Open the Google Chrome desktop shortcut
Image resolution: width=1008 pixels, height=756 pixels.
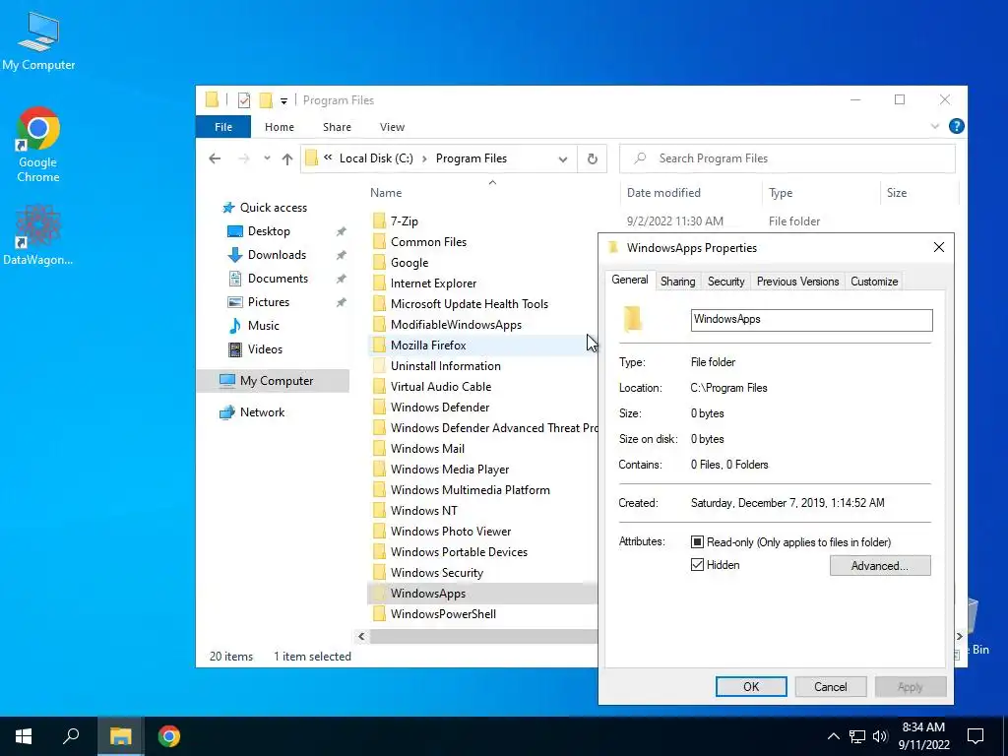[x=38, y=145]
